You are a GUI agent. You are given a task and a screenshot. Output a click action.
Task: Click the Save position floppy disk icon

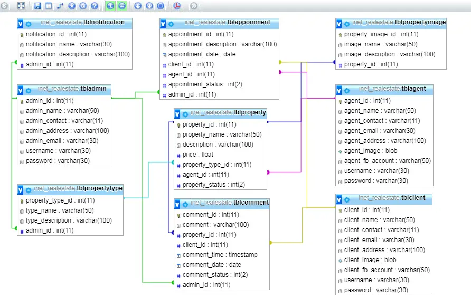click(37, 6)
